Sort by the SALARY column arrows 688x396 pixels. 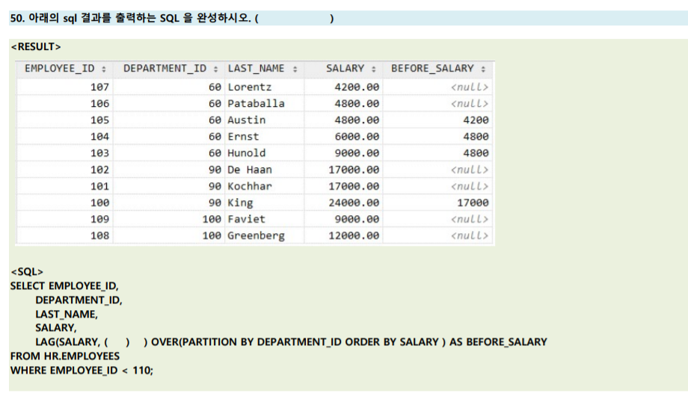(x=373, y=69)
